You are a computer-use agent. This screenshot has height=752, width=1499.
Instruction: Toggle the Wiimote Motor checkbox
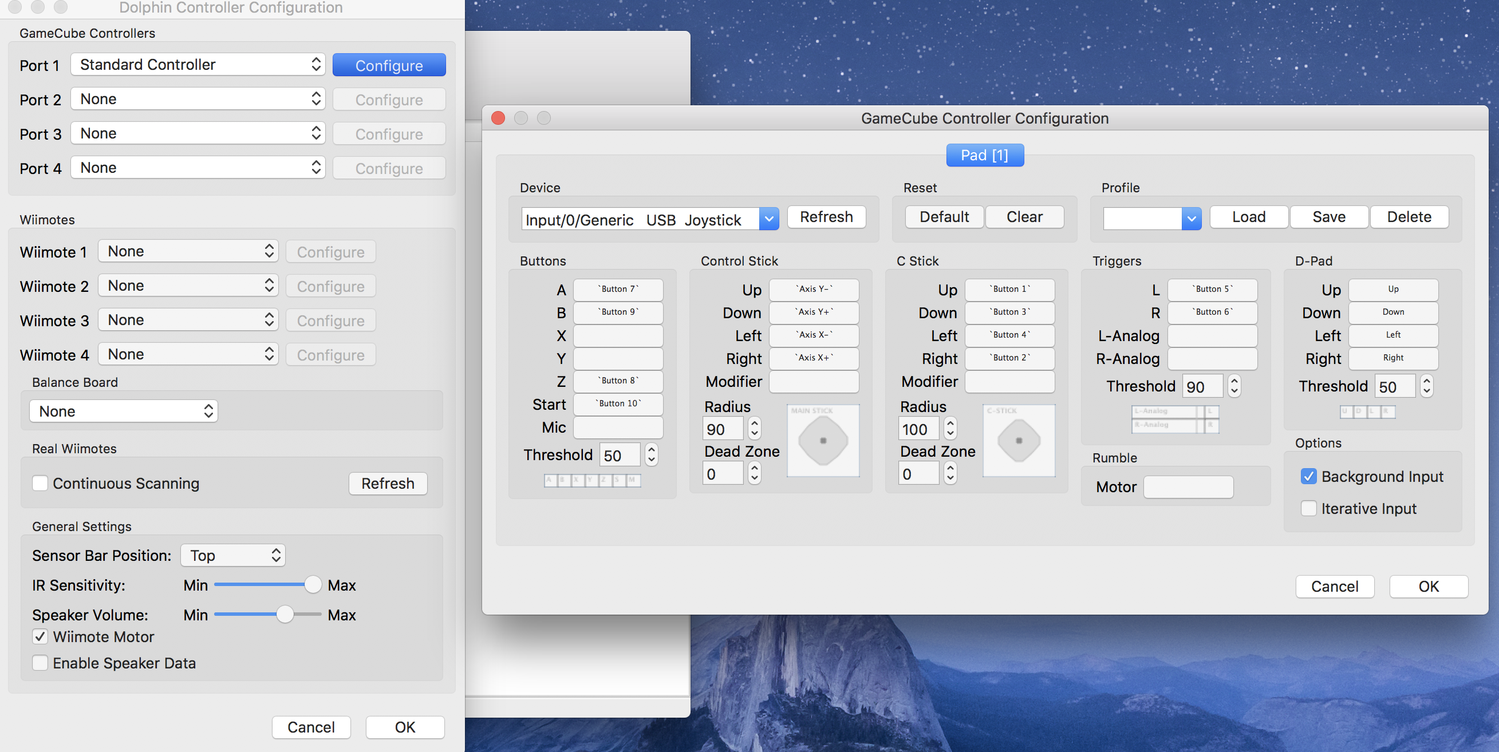pyautogui.click(x=40, y=637)
